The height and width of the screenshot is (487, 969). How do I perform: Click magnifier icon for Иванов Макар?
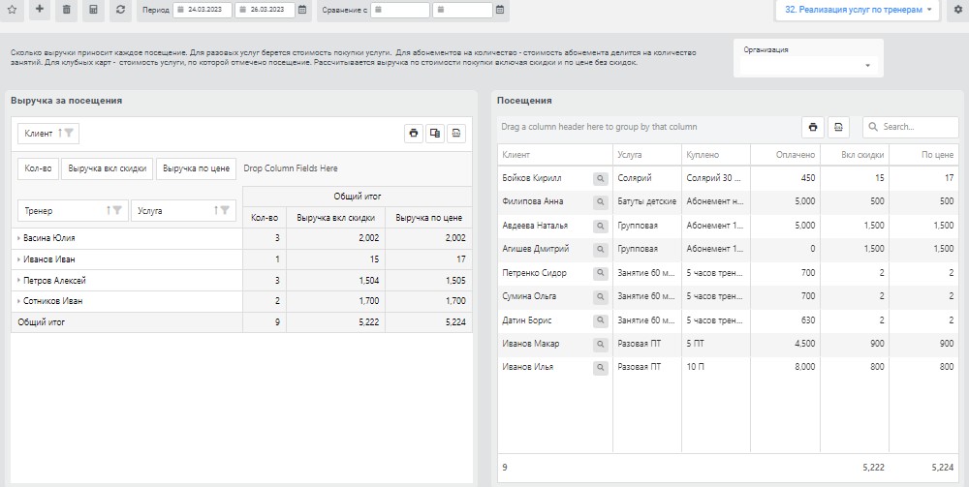(600, 345)
